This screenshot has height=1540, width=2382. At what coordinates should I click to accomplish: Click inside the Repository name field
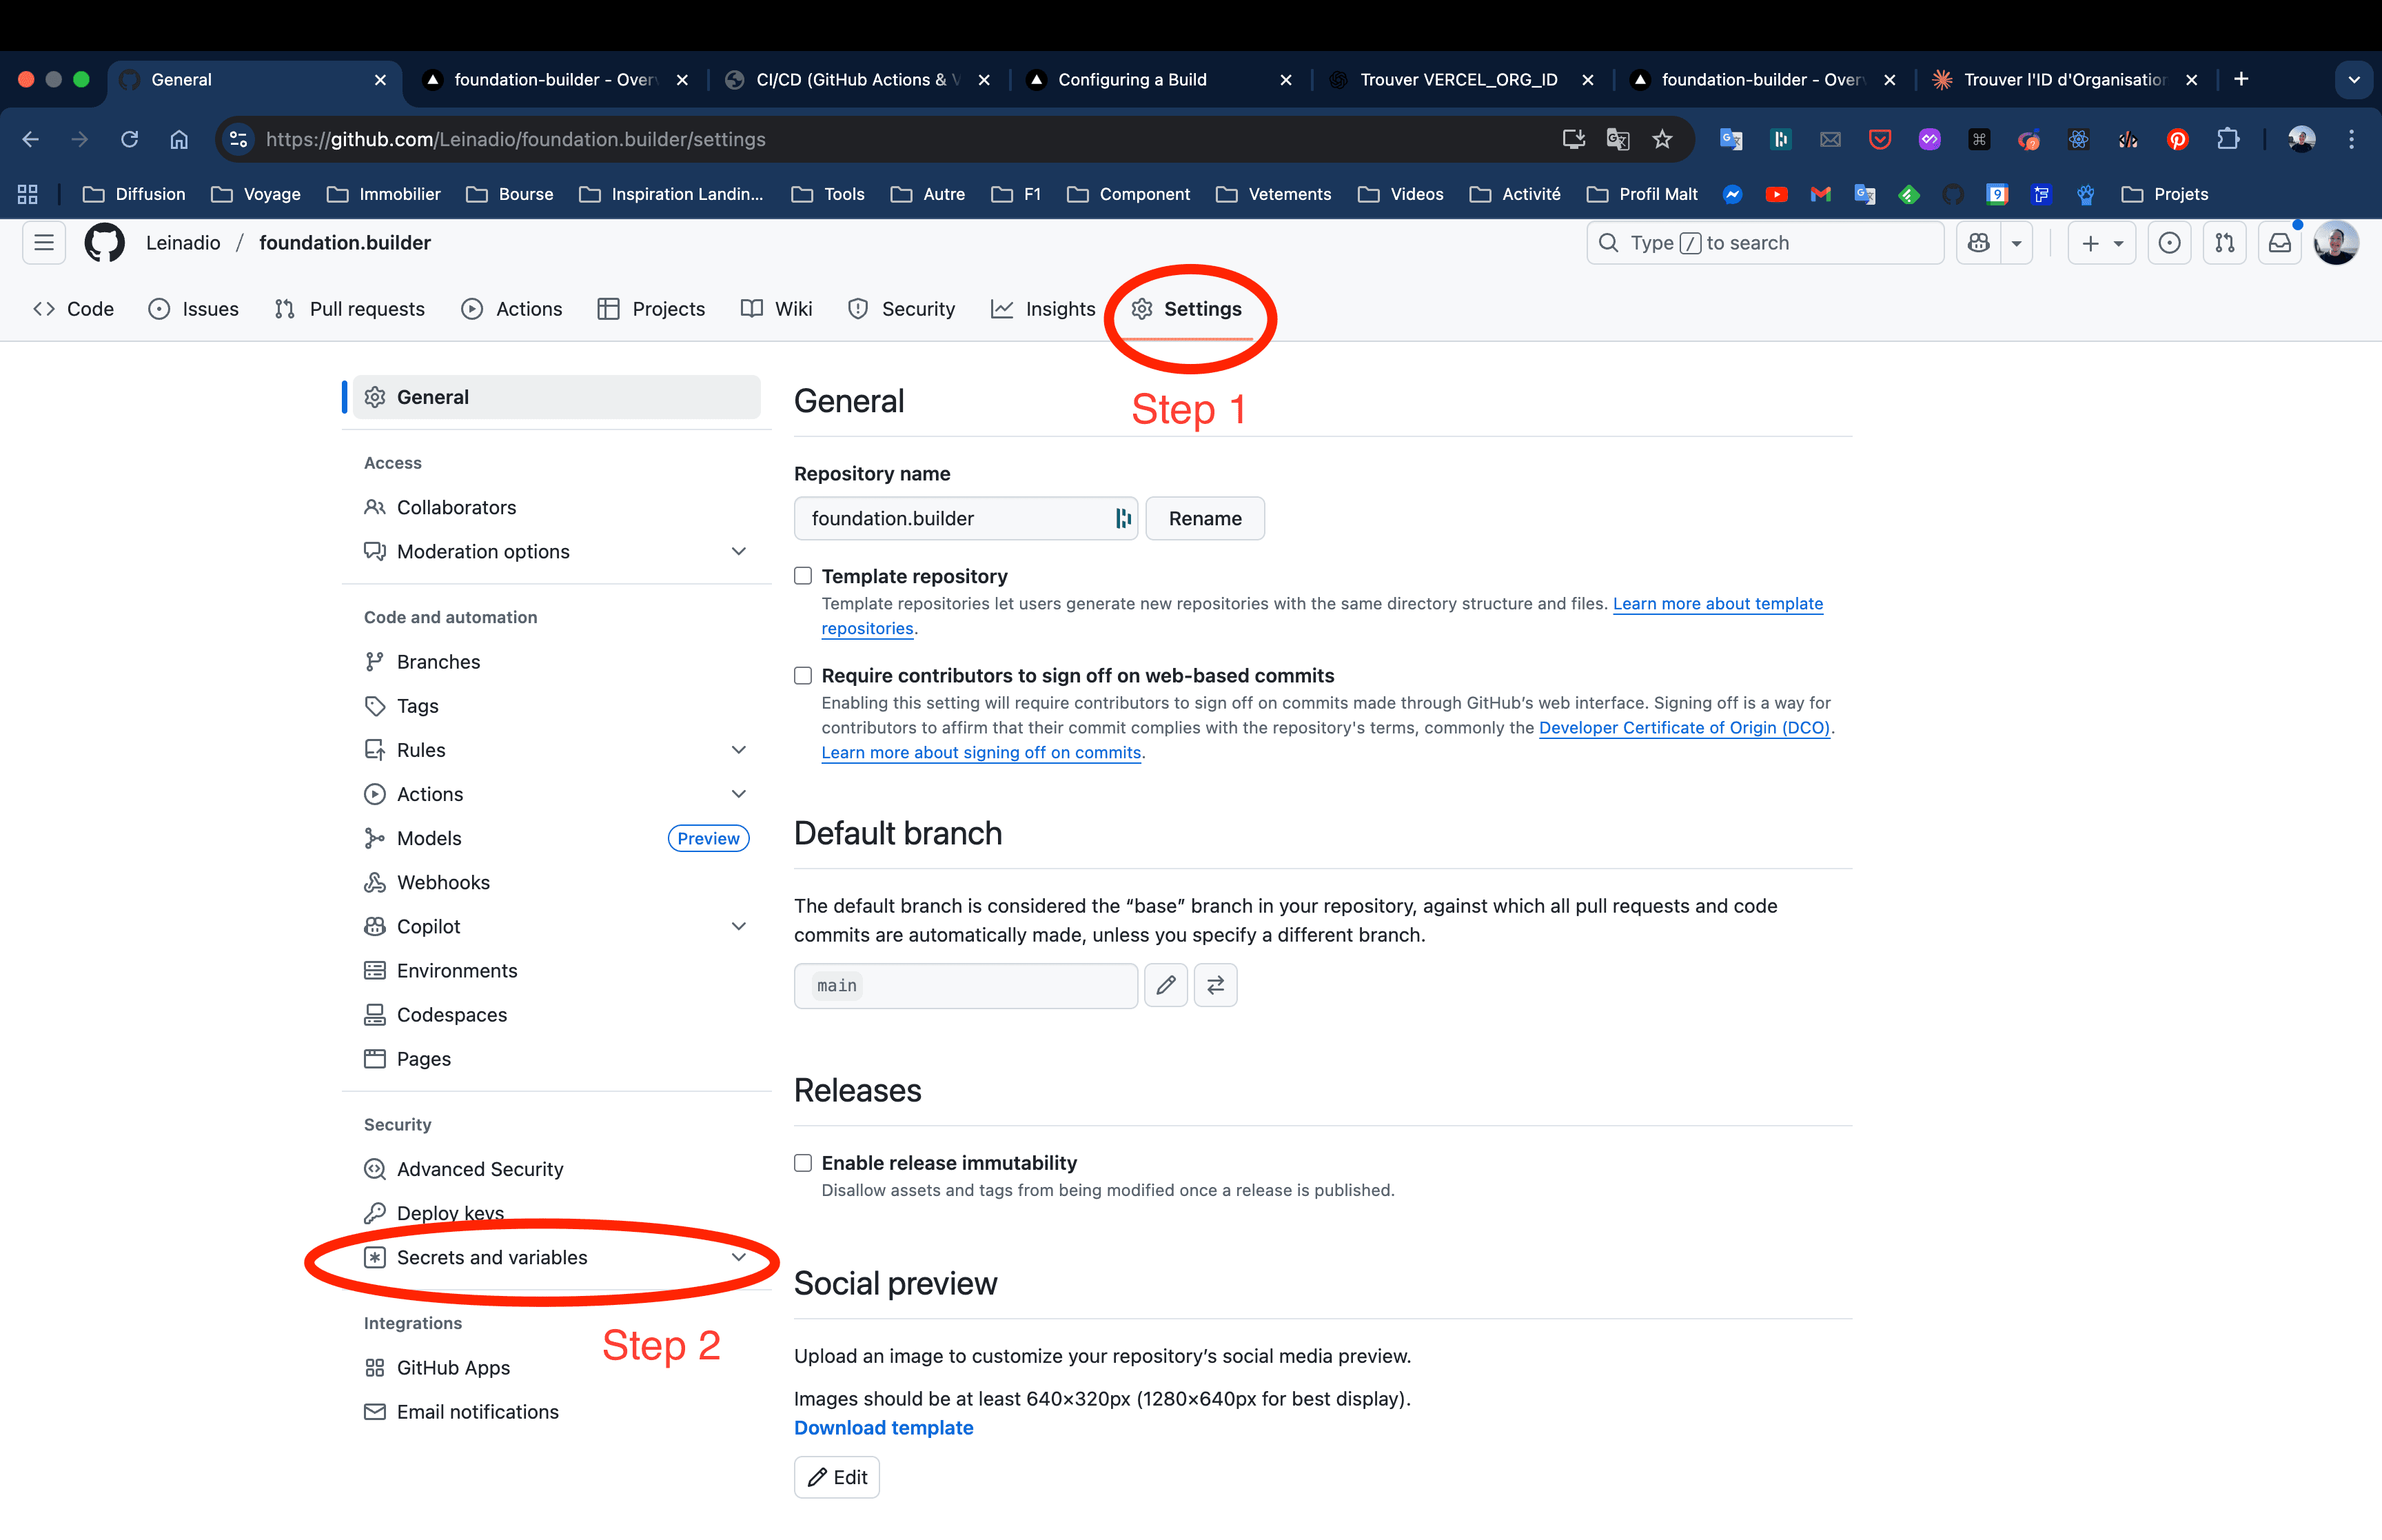950,518
